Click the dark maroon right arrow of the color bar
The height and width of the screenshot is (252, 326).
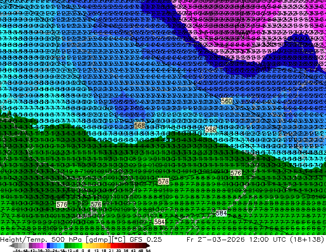click(x=148, y=245)
